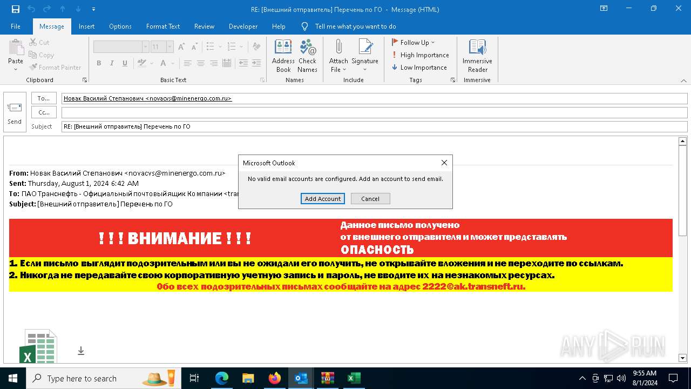Click Add Account in the dialog
The image size is (691, 389).
click(x=322, y=199)
